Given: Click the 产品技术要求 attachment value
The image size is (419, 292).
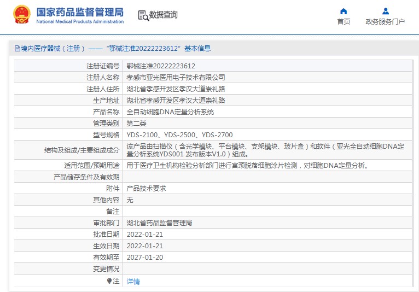Looking at the screenshot, I should 147,189.
